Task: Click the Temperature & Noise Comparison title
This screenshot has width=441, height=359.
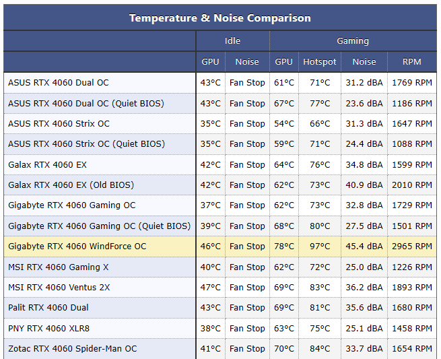Action: (220, 18)
